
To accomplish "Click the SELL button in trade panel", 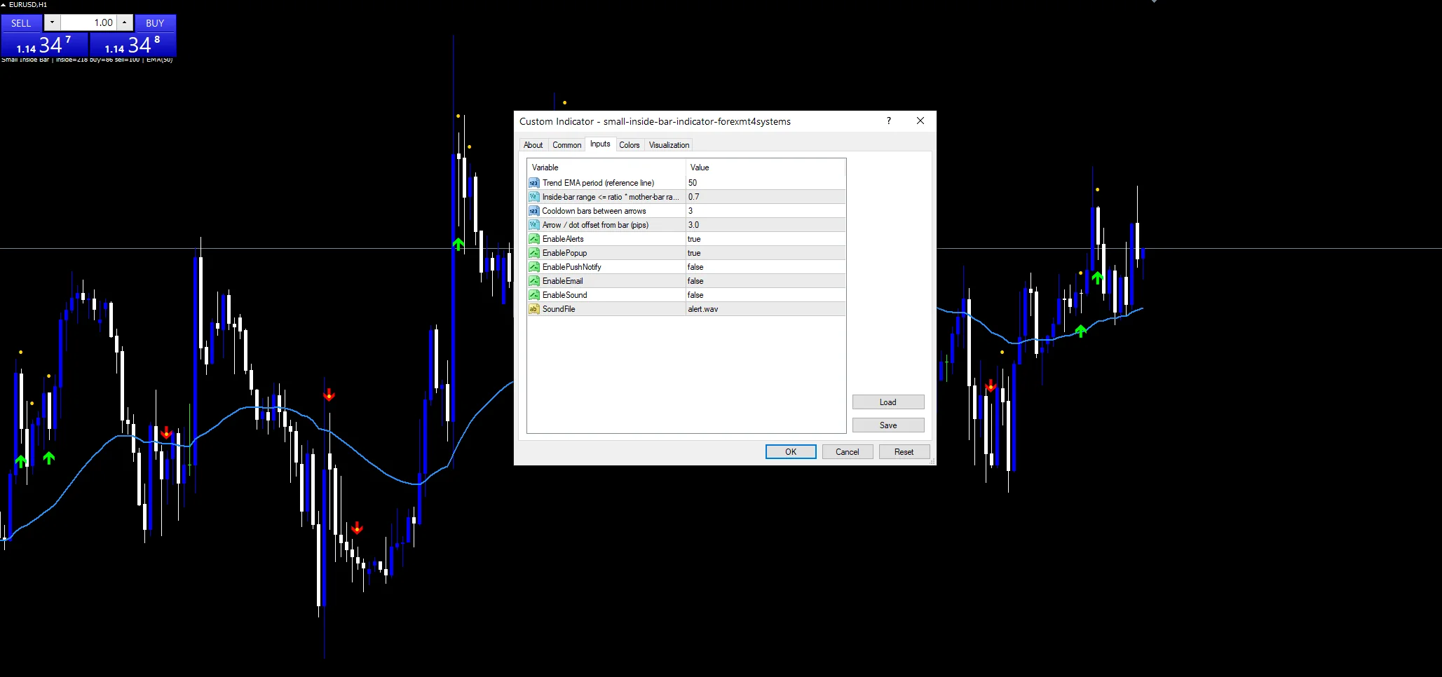I will [x=21, y=23].
